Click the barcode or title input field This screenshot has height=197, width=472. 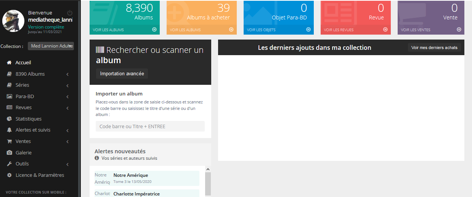click(x=150, y=126)
